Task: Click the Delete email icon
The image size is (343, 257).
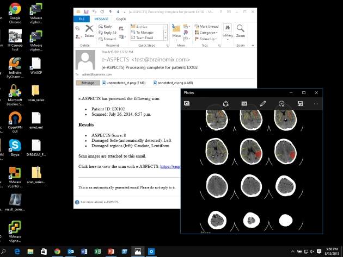Action: coord(89,31)
